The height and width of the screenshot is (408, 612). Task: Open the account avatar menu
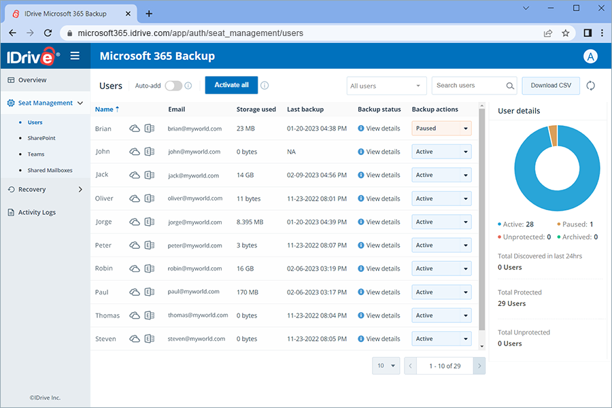[590, 56]
